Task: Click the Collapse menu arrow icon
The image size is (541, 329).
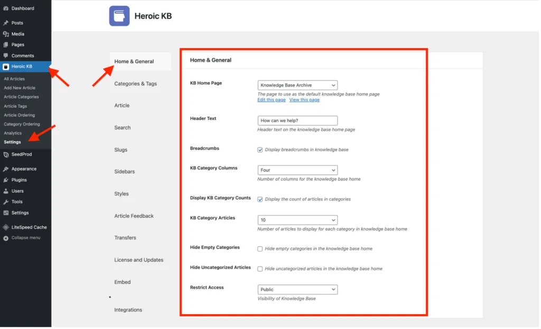Action: pos(6,238)
